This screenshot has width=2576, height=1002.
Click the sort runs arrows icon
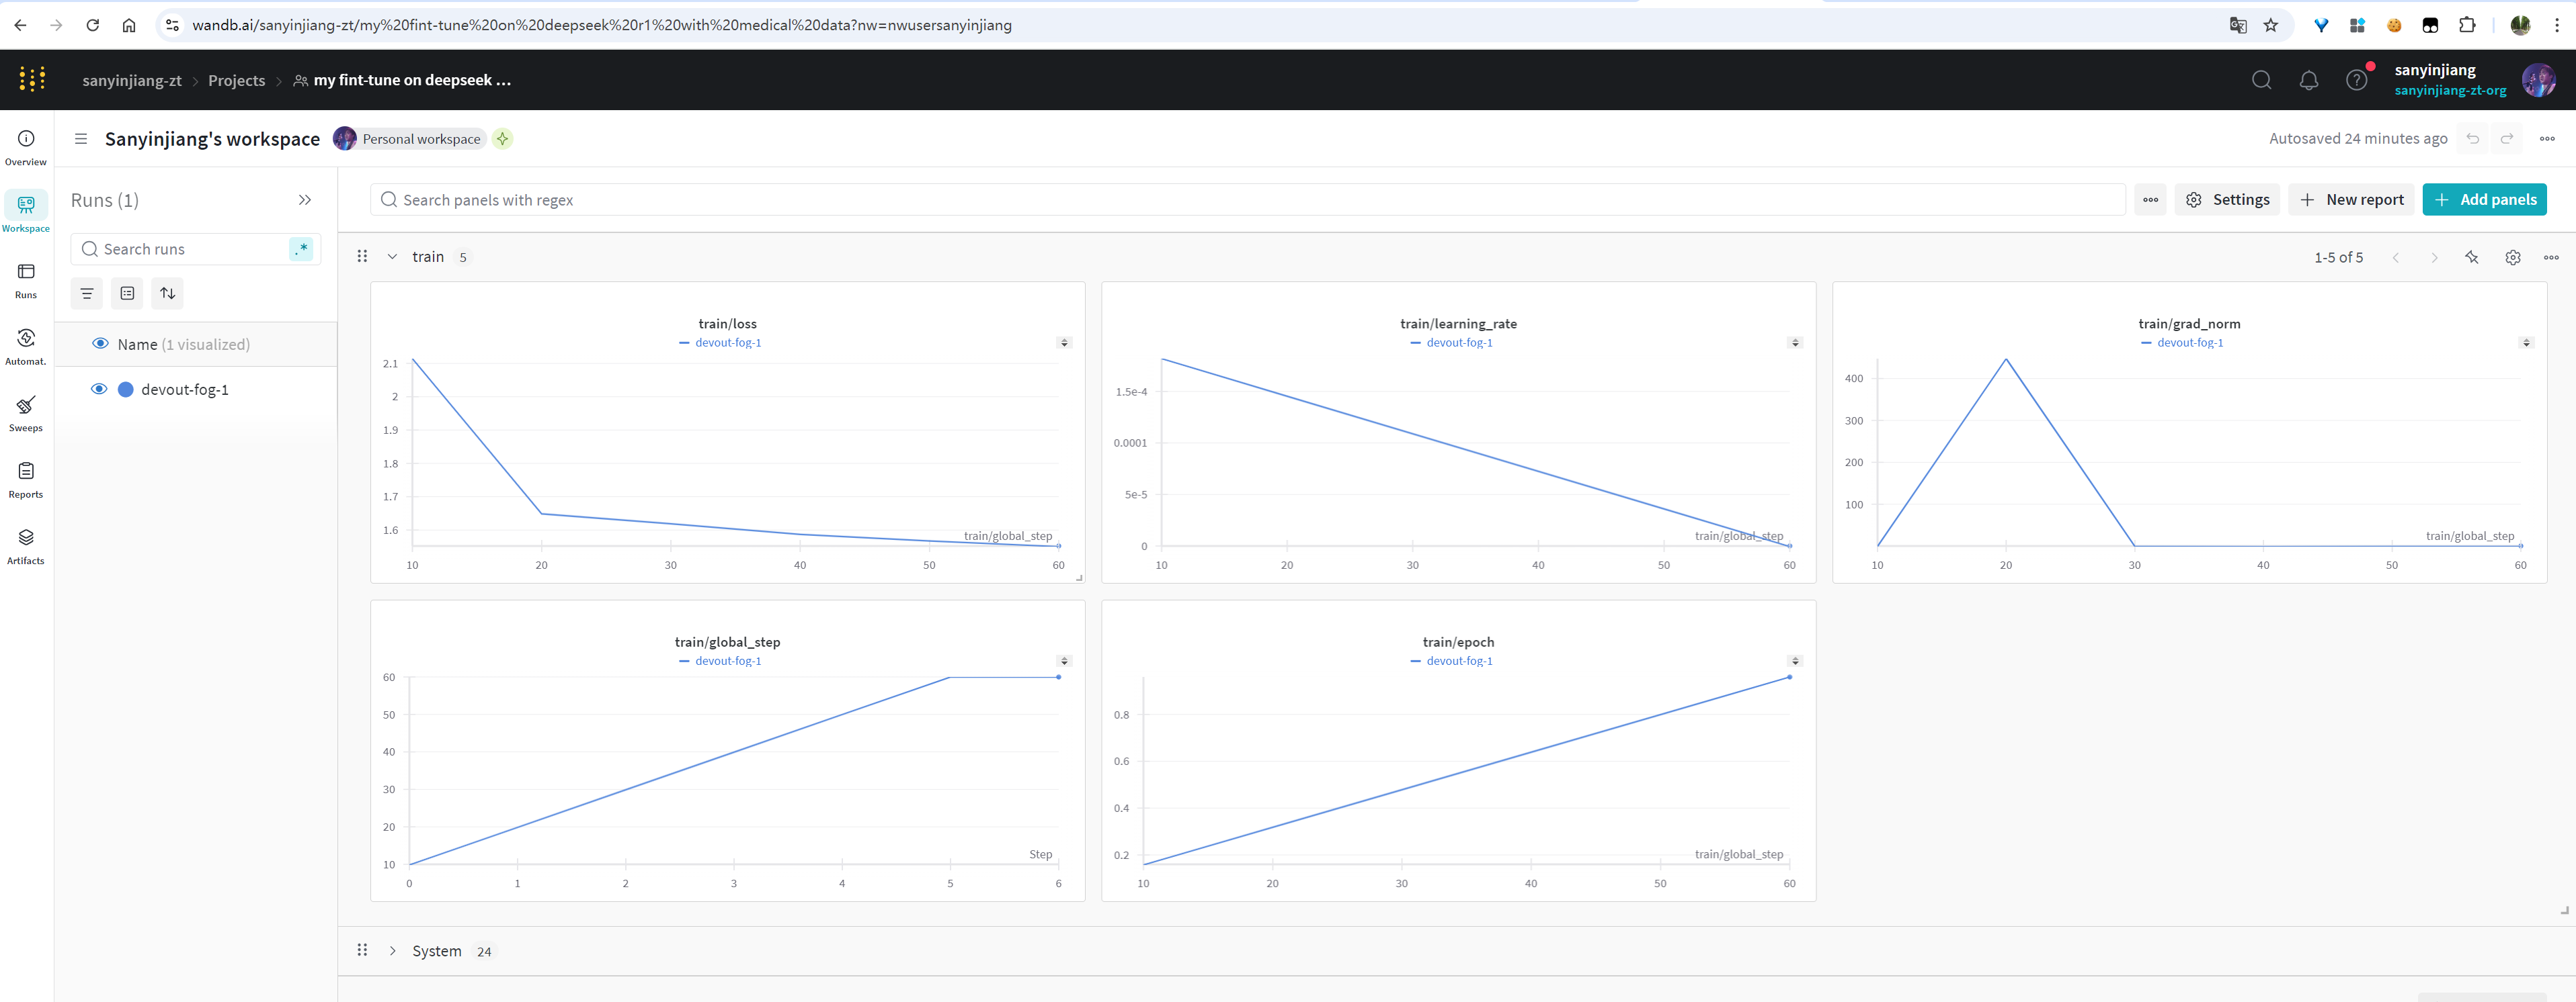click(x=168, y=293)
